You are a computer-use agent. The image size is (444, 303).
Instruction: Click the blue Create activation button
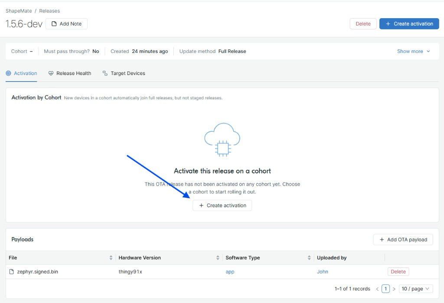click(x=409, y=24)
